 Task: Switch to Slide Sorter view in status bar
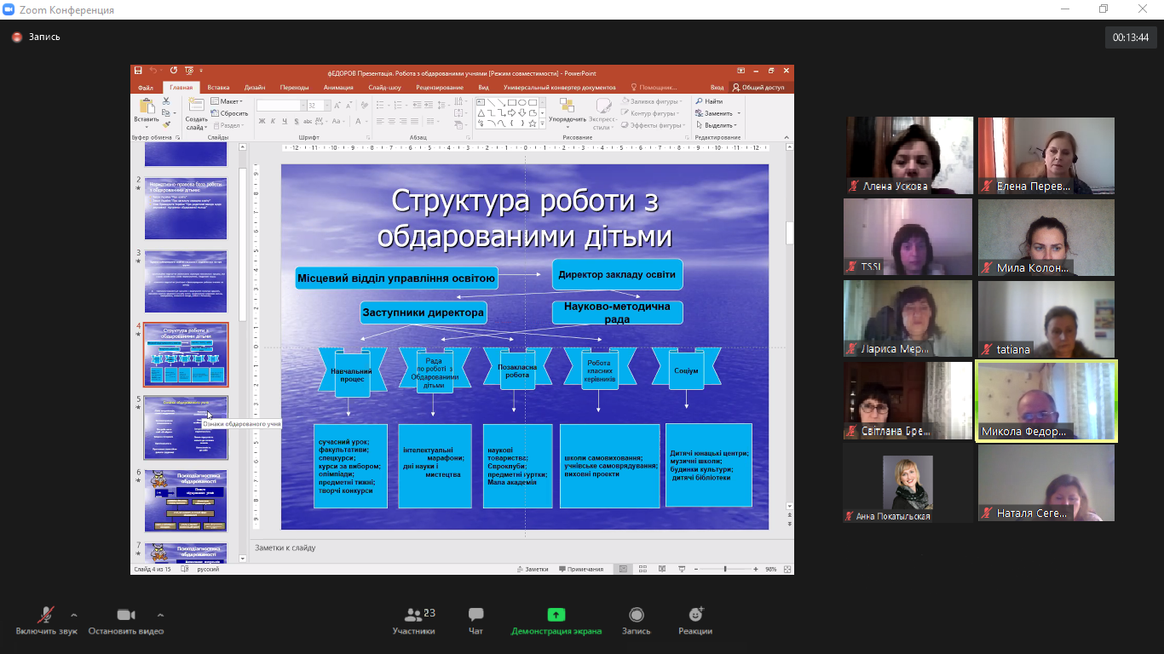tap(641, 569)
